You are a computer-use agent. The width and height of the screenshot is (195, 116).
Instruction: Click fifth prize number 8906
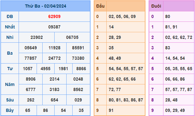click(31, 79)
